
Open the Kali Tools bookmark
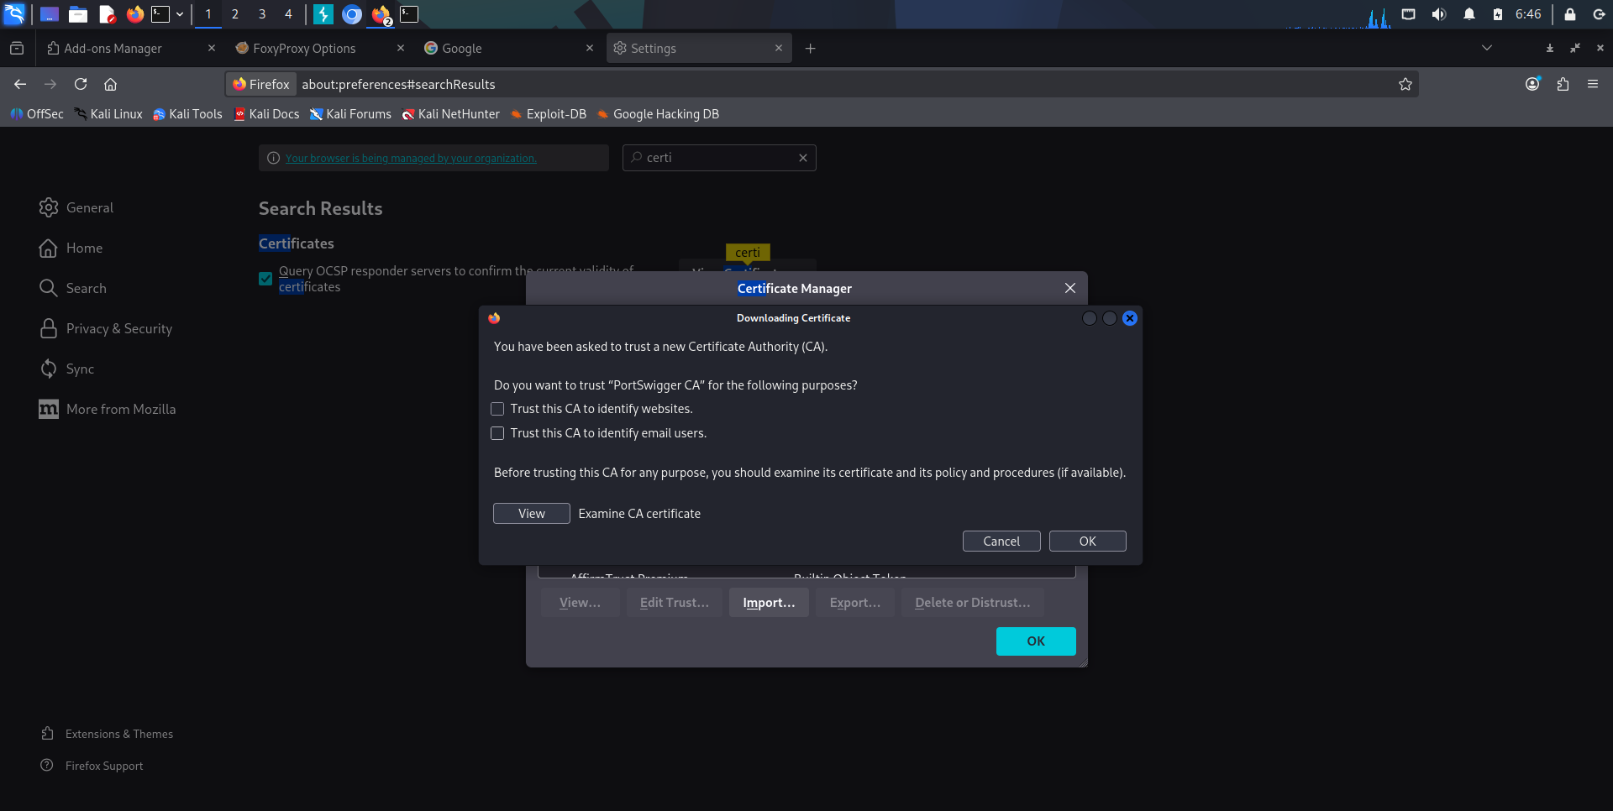point(187,114)
